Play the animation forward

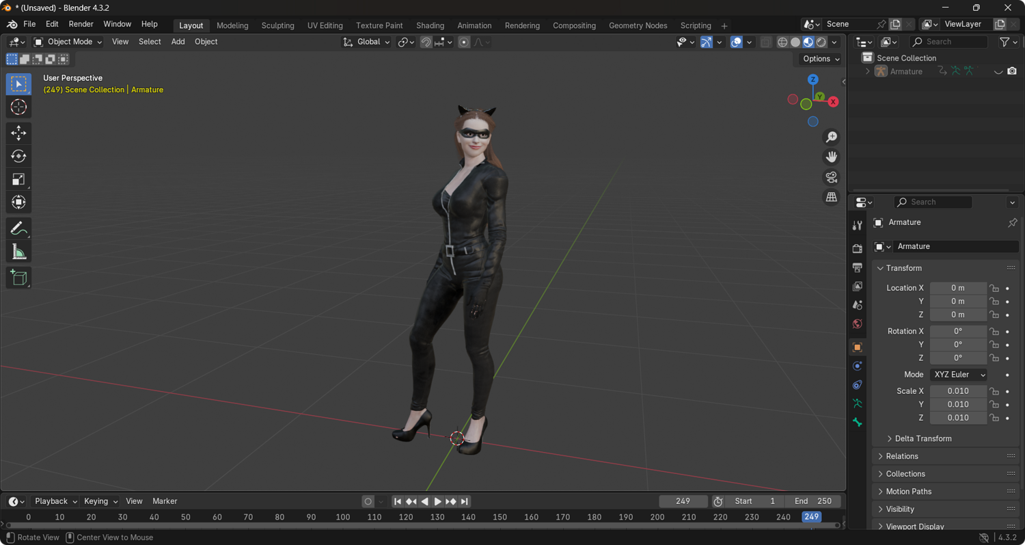click(438, 502)
